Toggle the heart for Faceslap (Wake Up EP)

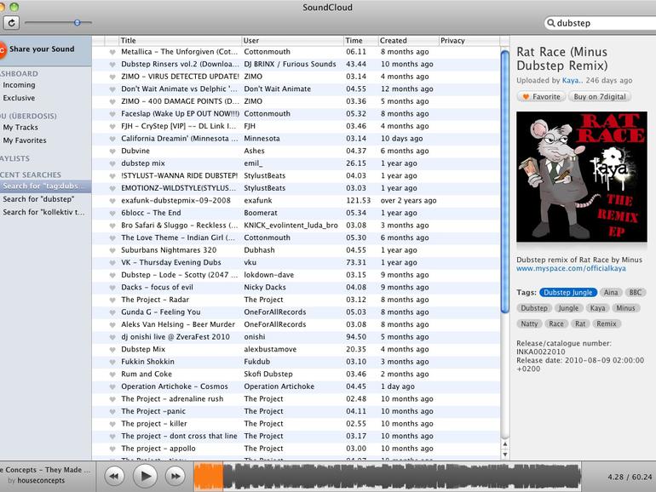[112, 114]
